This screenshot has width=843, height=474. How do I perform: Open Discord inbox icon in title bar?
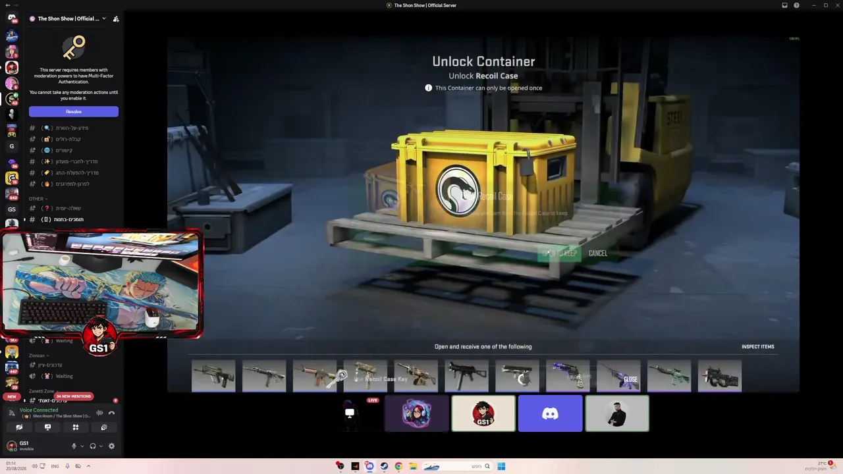[x=784, y=5]
